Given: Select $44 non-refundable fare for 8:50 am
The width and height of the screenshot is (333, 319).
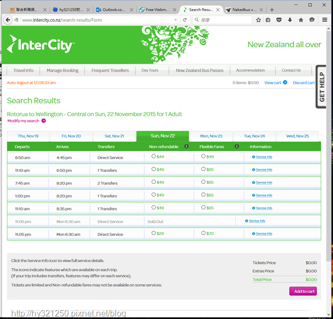Looking at the screenshot, I should tap(153, 156).
